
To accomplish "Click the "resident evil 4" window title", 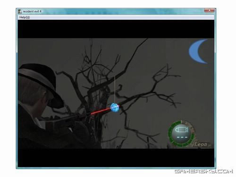I will (32, 11).
